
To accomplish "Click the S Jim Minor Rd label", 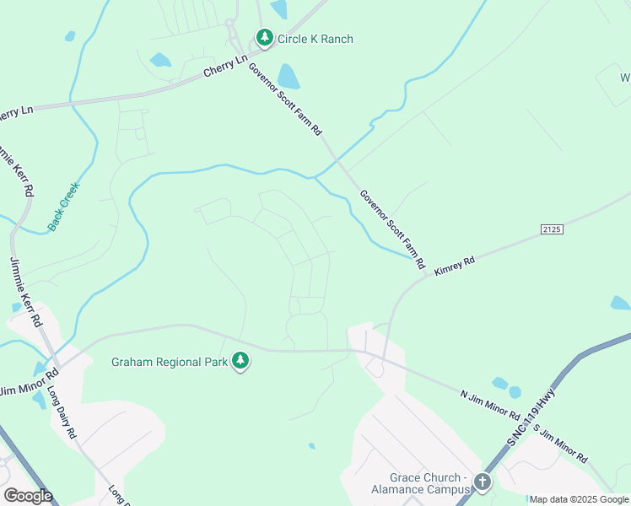I will (560, 444).
